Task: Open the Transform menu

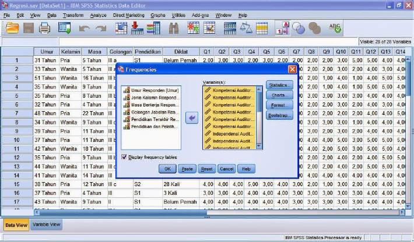Action: [x=73, y=15]
